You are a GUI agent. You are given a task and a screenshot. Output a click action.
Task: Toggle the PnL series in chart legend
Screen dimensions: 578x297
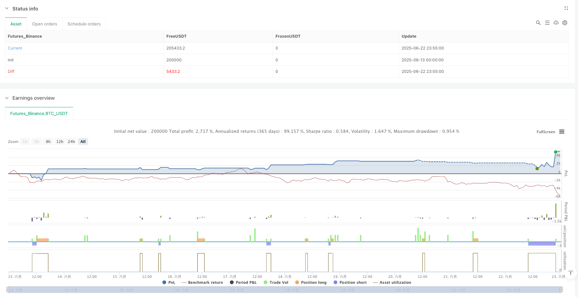click(x=169, y=282)
